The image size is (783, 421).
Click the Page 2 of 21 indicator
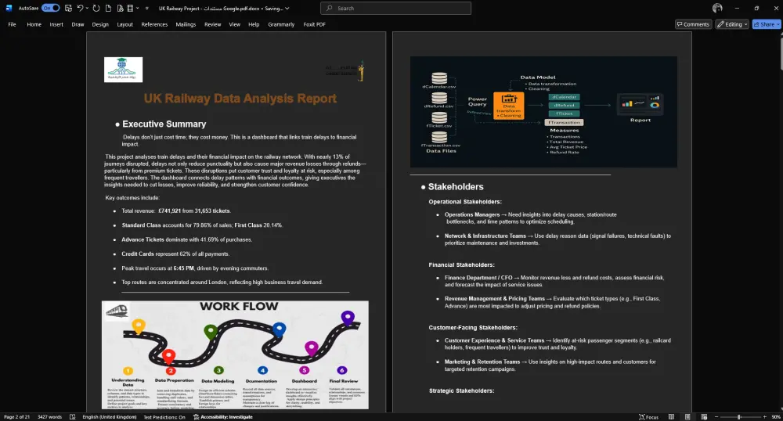tap(17, 417)
